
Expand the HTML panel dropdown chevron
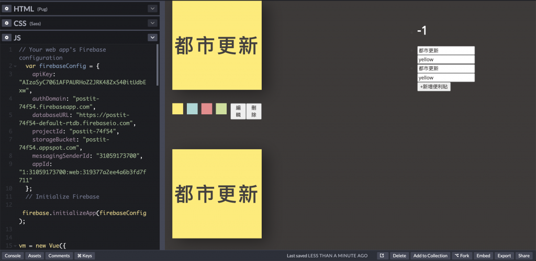[x=152, y=9]
